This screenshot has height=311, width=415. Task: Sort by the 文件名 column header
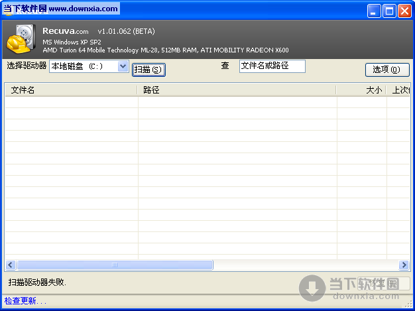coord(71,90)
